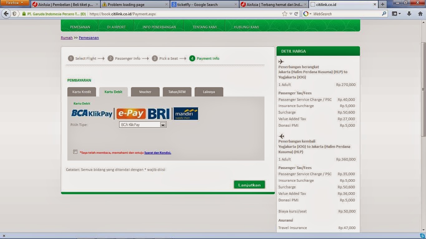Click the e-Pay BRI logo
Image resolution: width=426 pixels, height=239 pixels.
click(143, 114)
